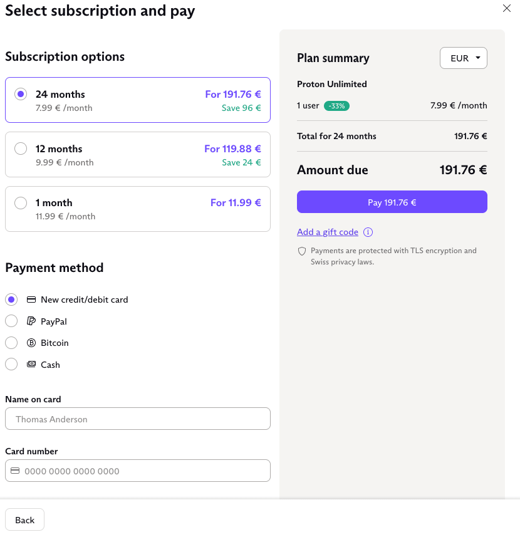
Task: Click the Bitcoin symbol icon
Action: pos(31,343)
